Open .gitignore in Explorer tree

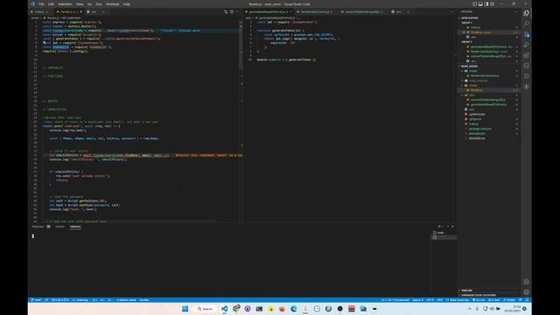[x=475, y=119]
